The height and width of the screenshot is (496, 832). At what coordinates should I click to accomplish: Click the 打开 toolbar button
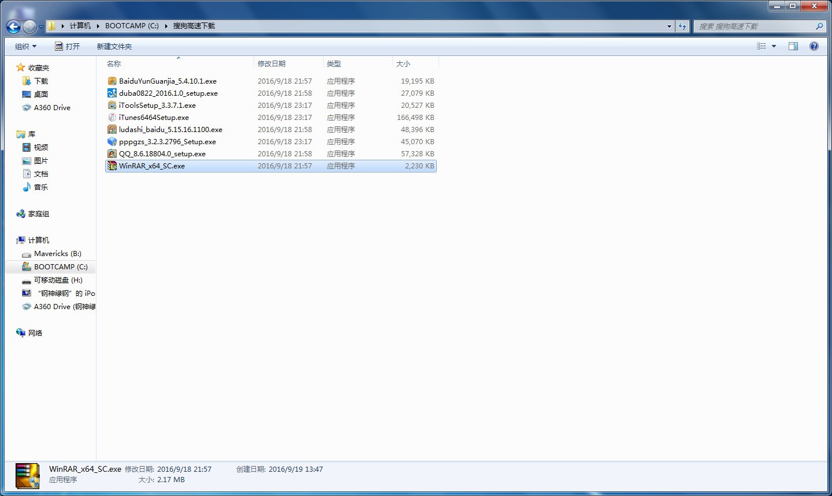click(68, 46)
